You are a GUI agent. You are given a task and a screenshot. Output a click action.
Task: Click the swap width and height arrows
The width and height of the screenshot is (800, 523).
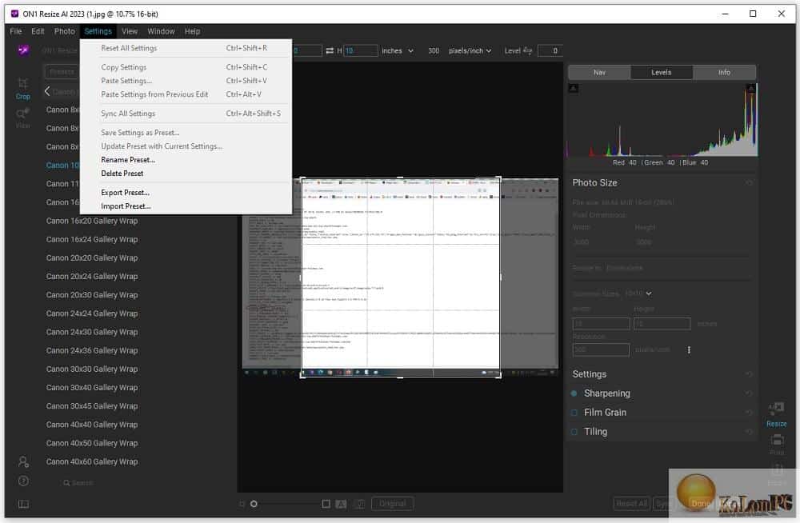[x=330, y=50]
